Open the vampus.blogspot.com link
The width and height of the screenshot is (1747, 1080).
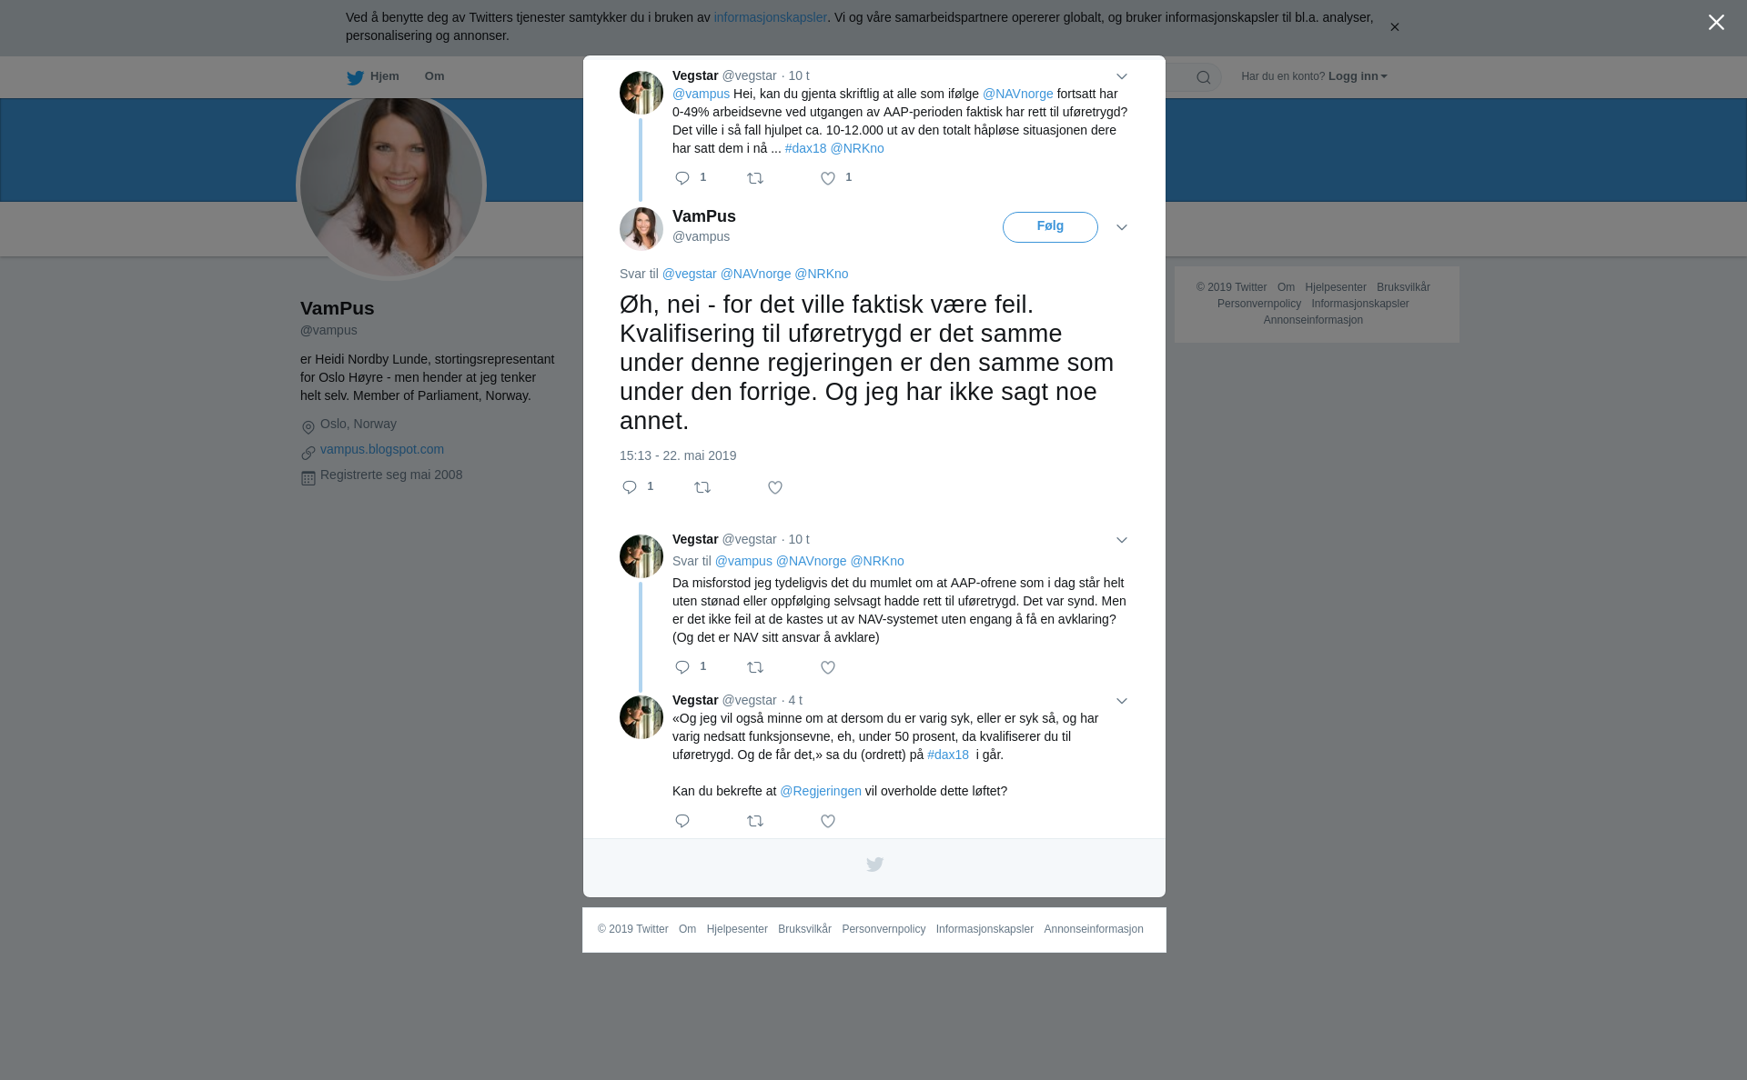(382, 449)
